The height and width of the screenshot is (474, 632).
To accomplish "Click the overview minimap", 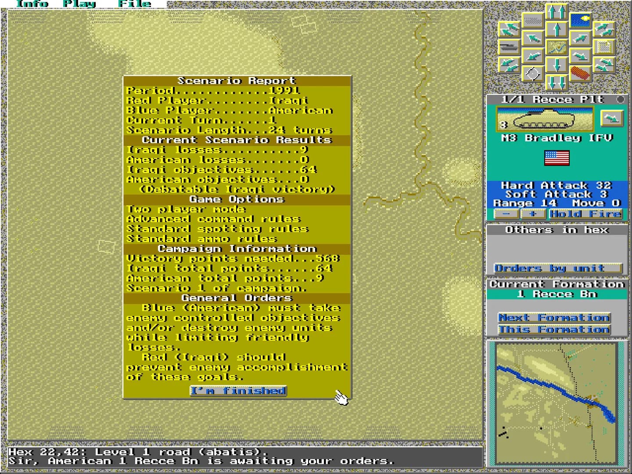I will [556, 404].
